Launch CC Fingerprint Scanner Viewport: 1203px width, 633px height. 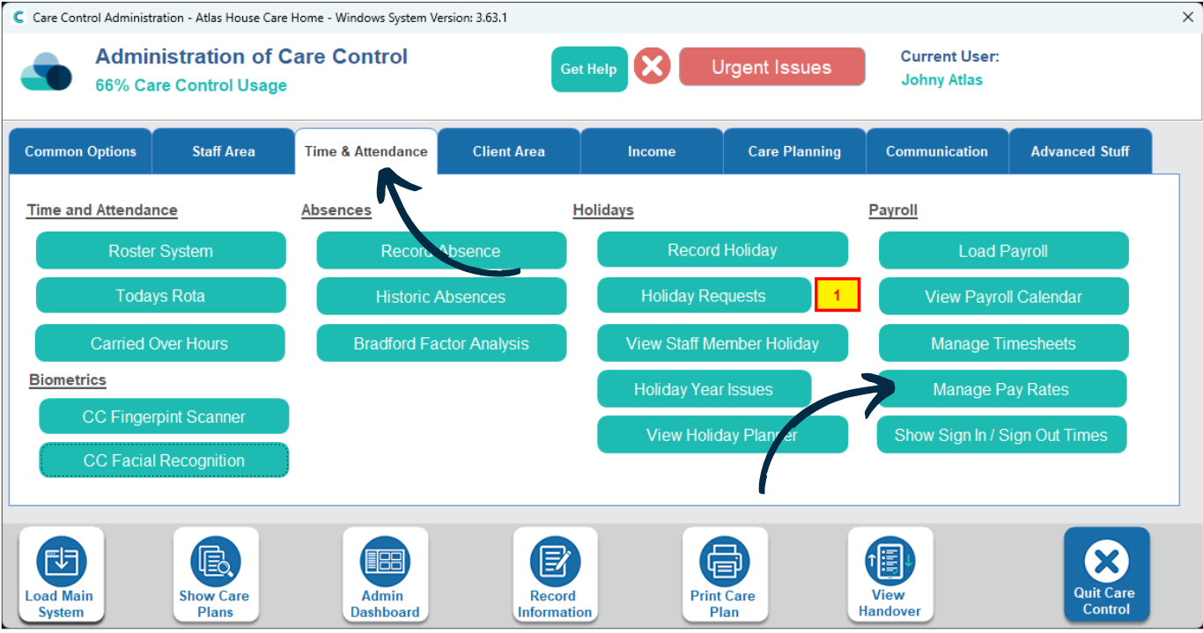[164, 416]
